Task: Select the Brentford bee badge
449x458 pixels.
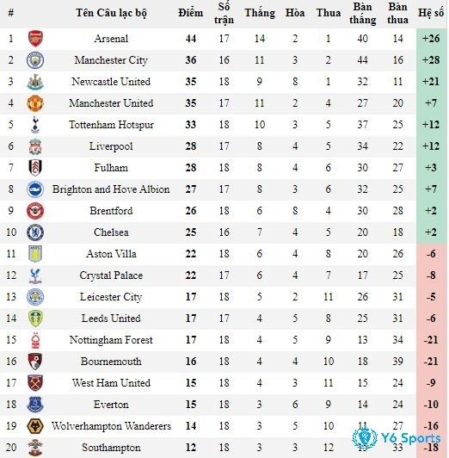Action: point(35,211)
